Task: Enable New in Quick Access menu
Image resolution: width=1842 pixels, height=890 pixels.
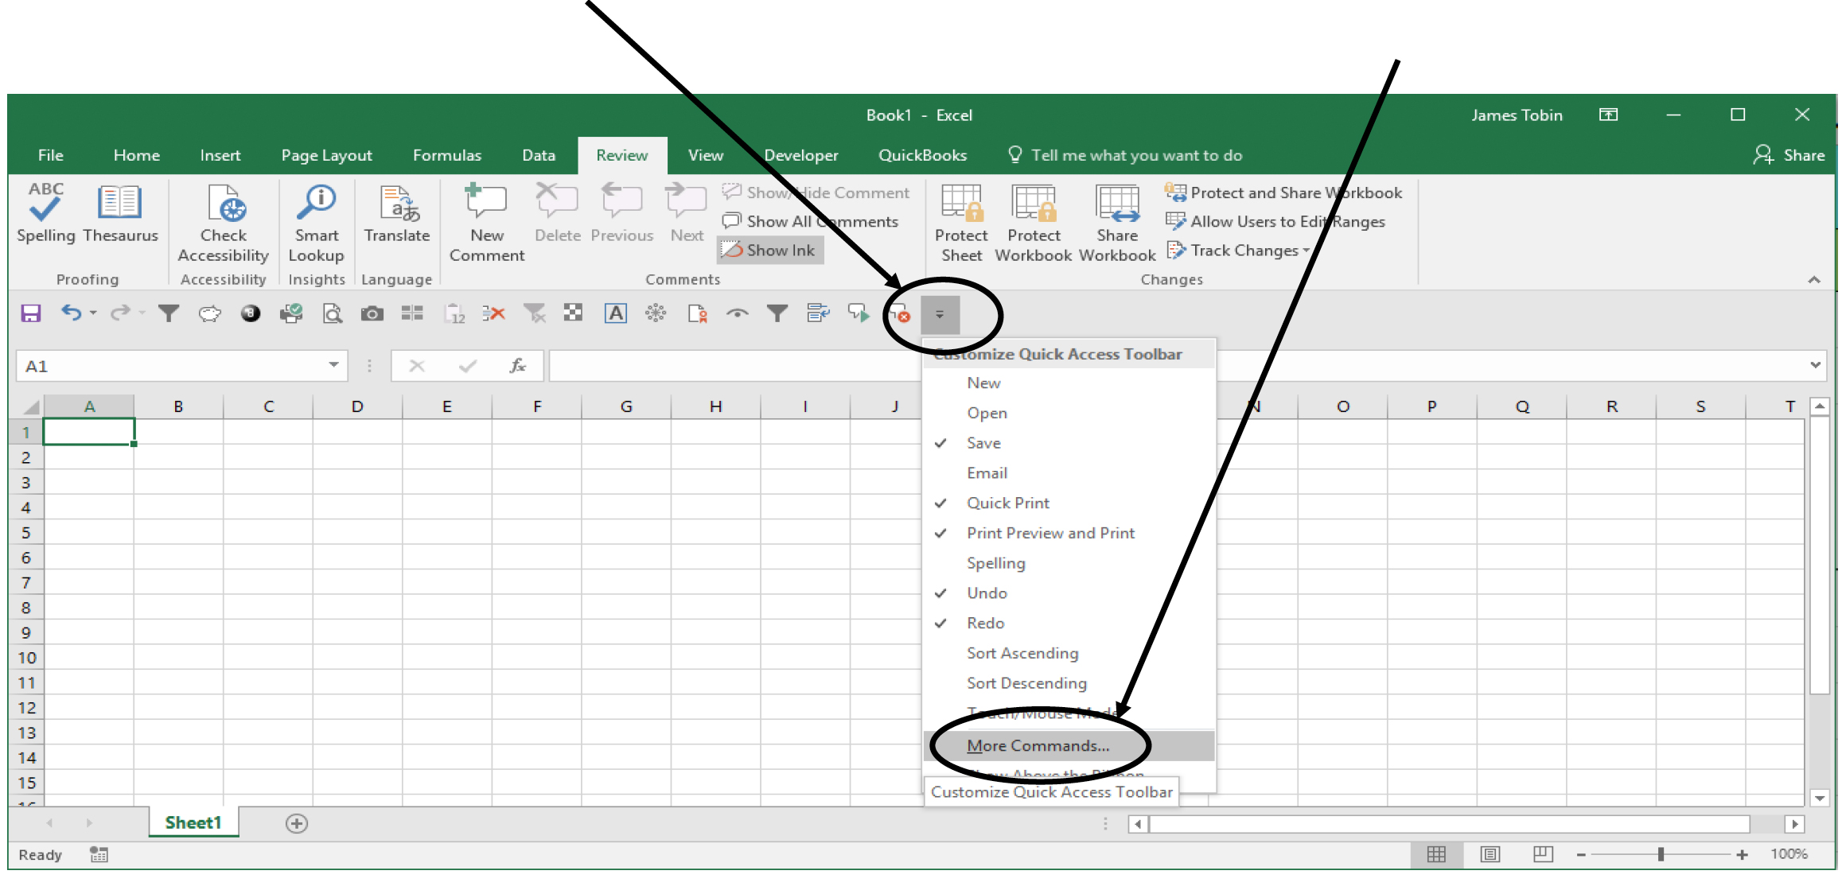Action: point(1069,383)
